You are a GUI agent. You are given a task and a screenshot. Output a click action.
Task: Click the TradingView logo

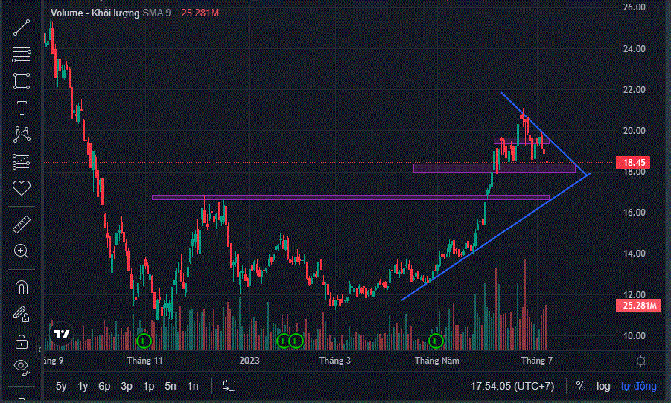coord(61,334)
